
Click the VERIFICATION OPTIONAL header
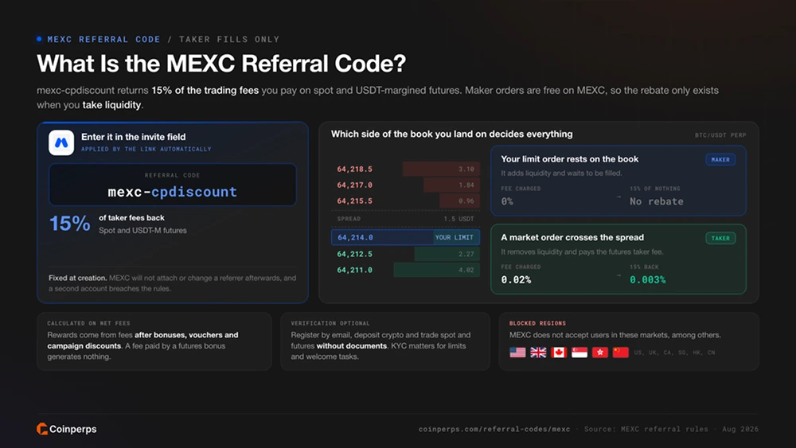pyautogui.click(x=330, y=323)
